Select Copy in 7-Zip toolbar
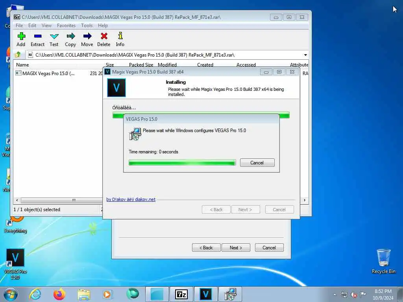This screenshot has height=302, width=403. click(70, 39)
